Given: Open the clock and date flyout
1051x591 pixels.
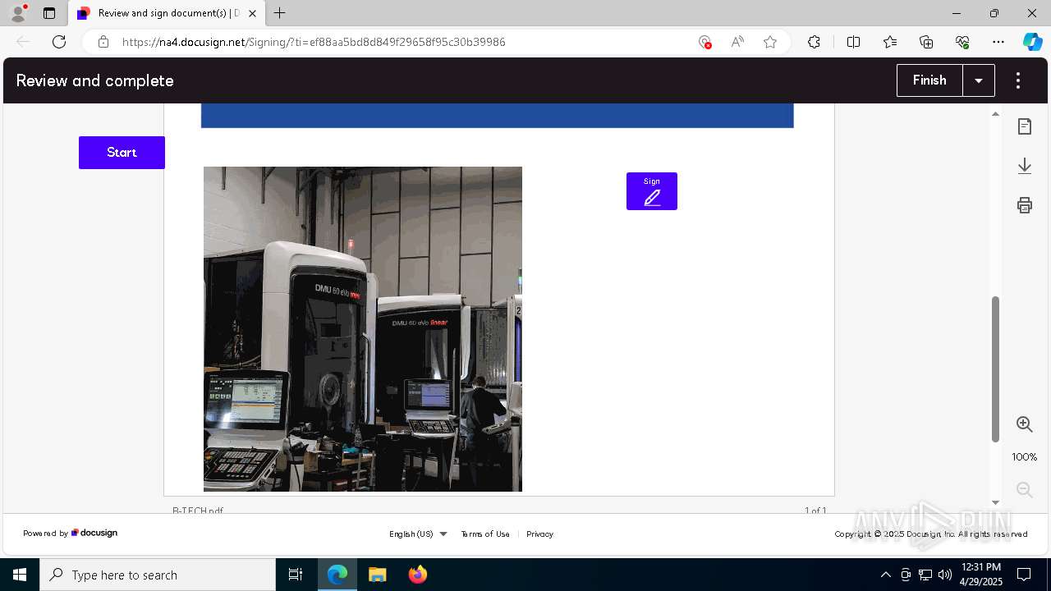Looking at the screenshot, I should click(x=980, y=575).
